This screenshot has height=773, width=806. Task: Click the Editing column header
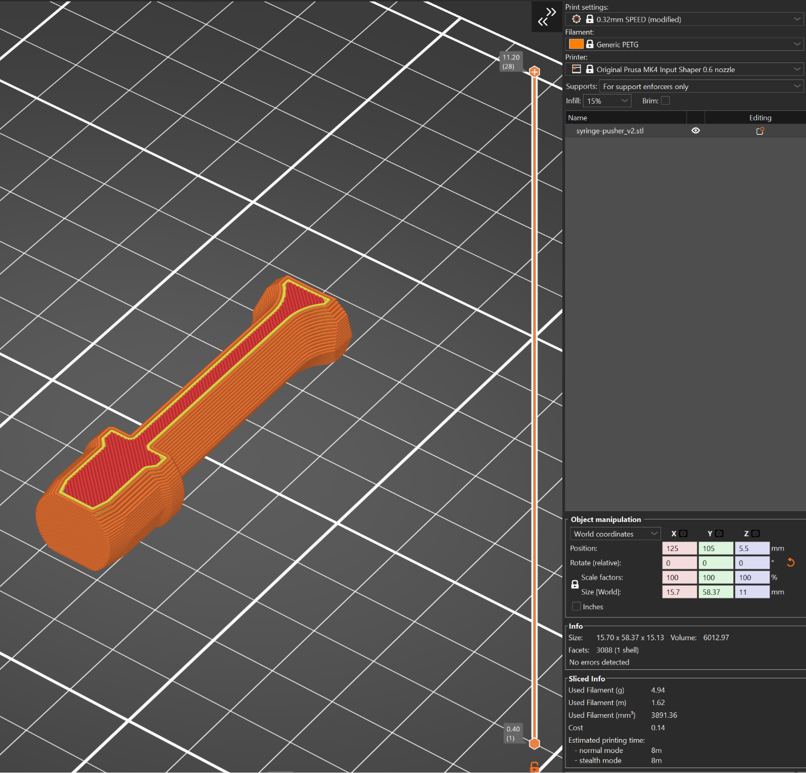[x=760, y=118]
